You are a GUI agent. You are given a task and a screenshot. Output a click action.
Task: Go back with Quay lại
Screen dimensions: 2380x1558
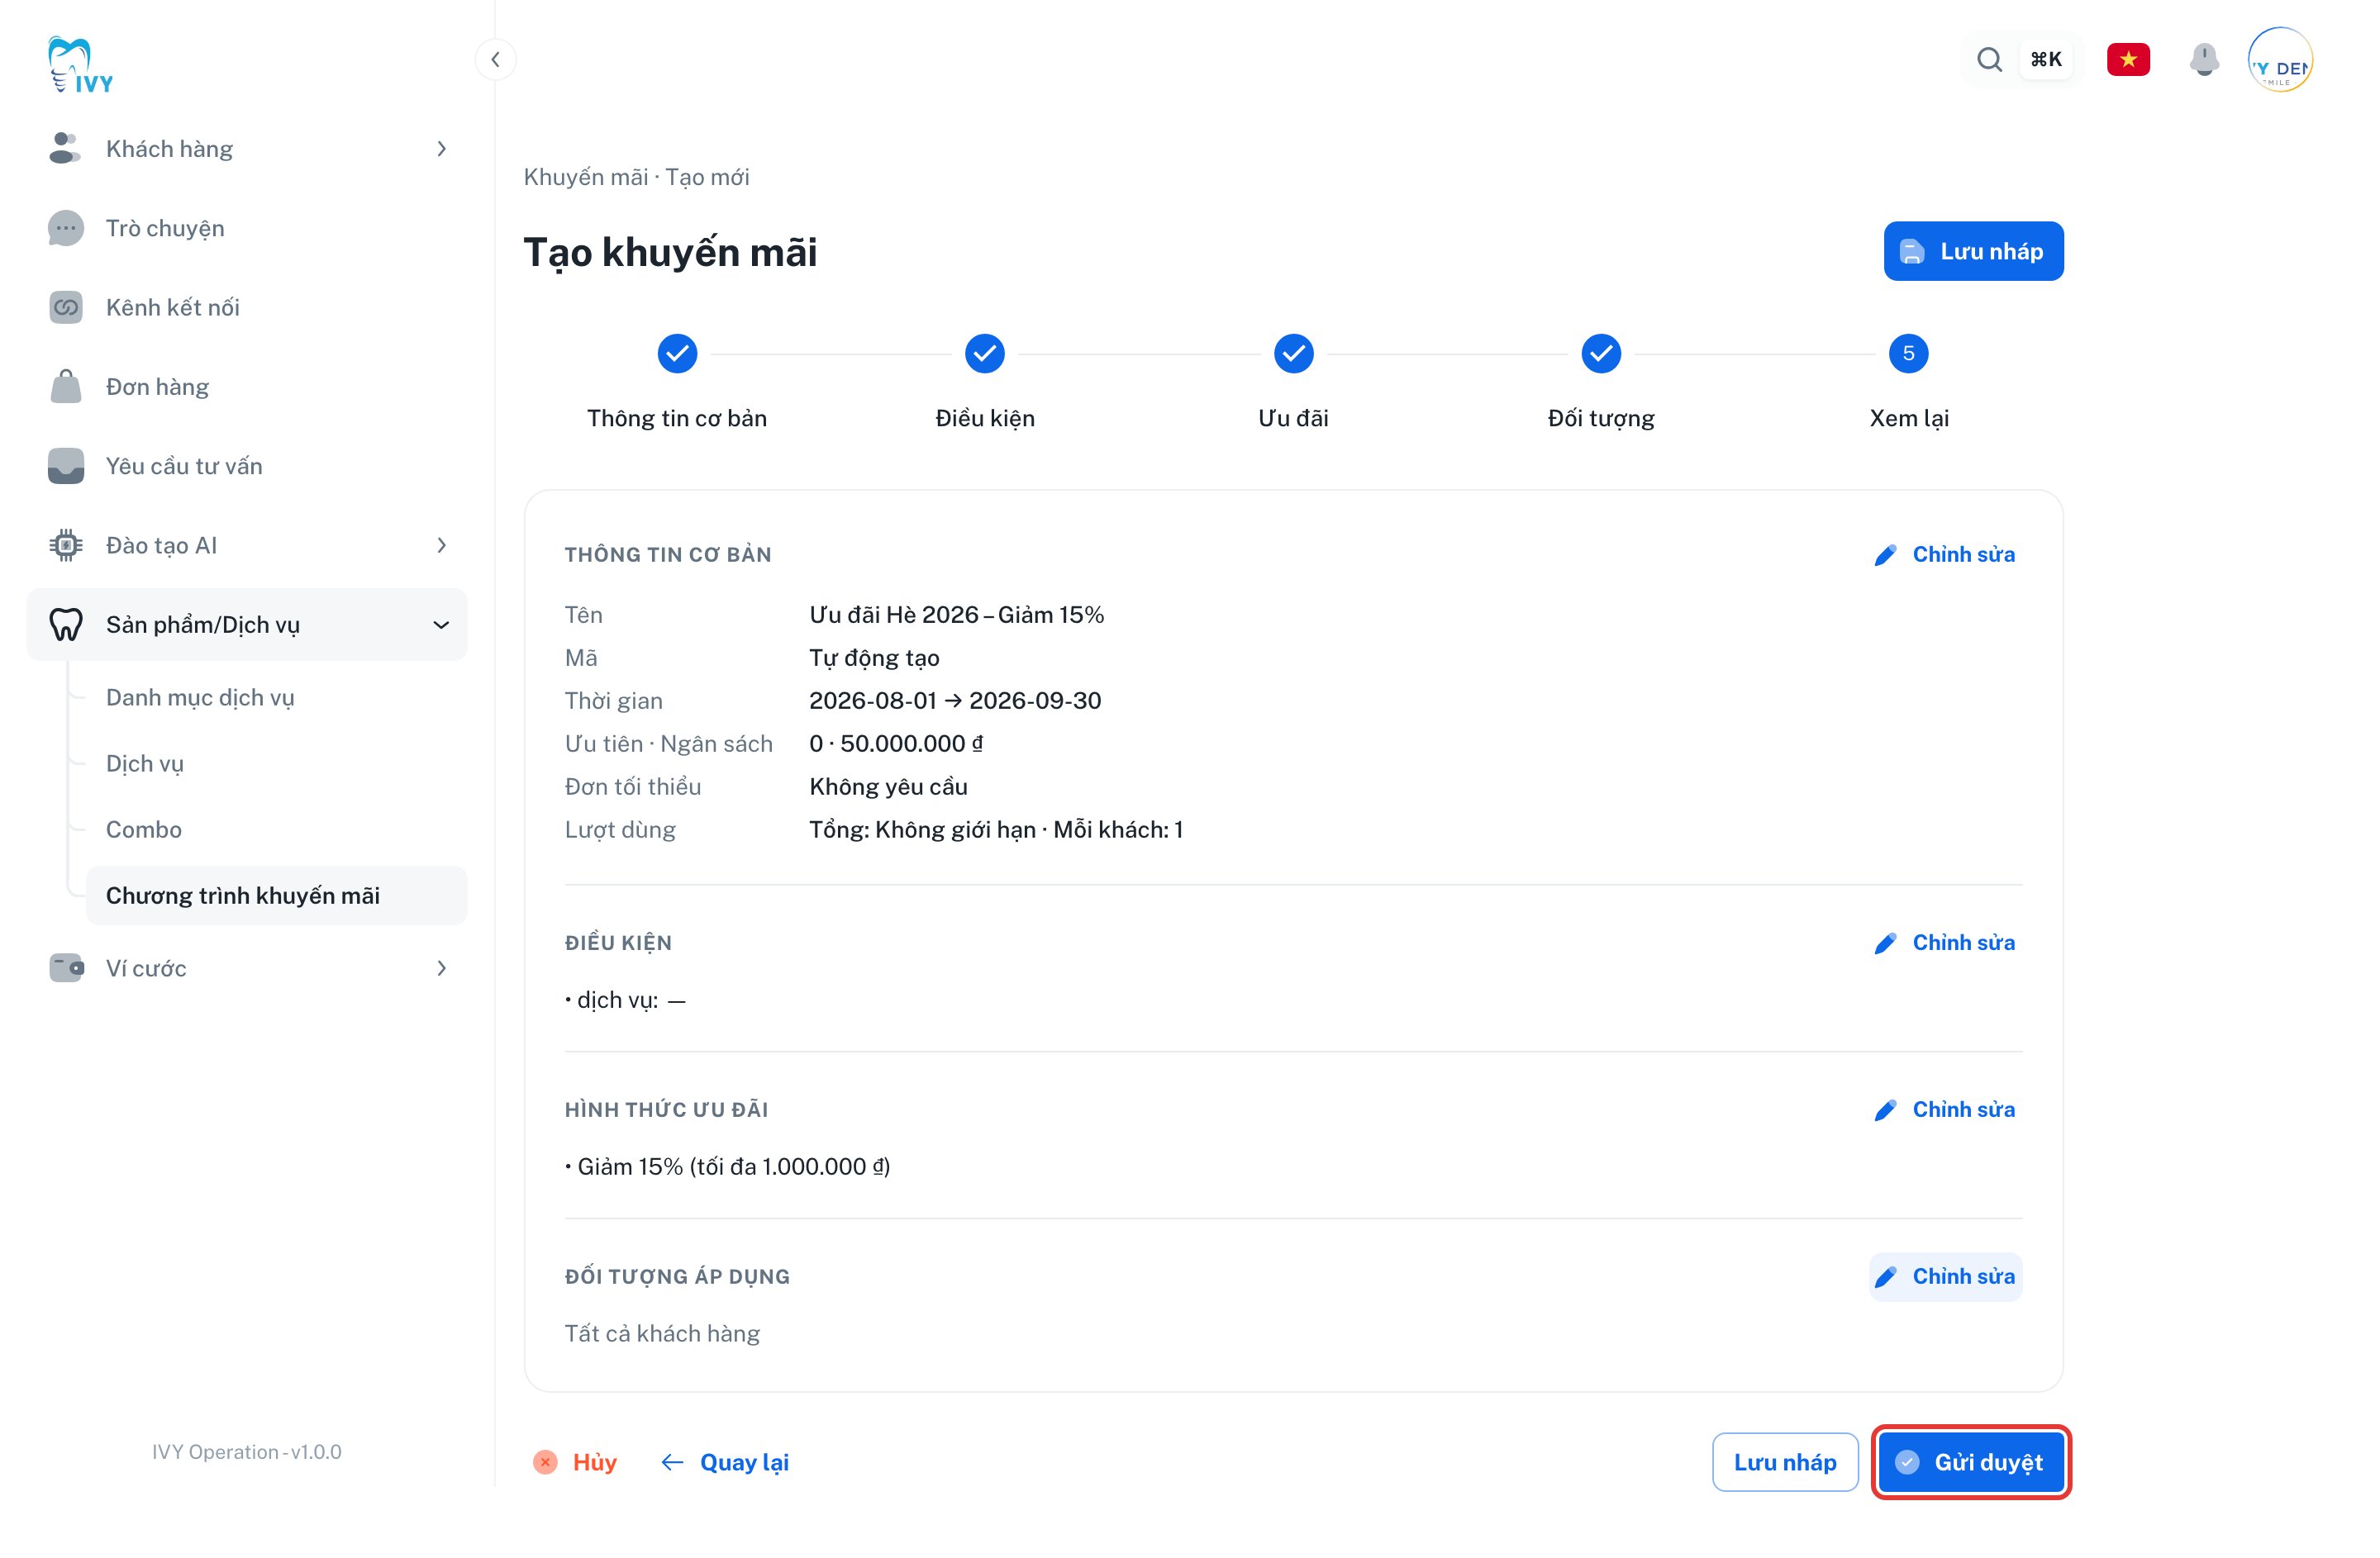725,1462
